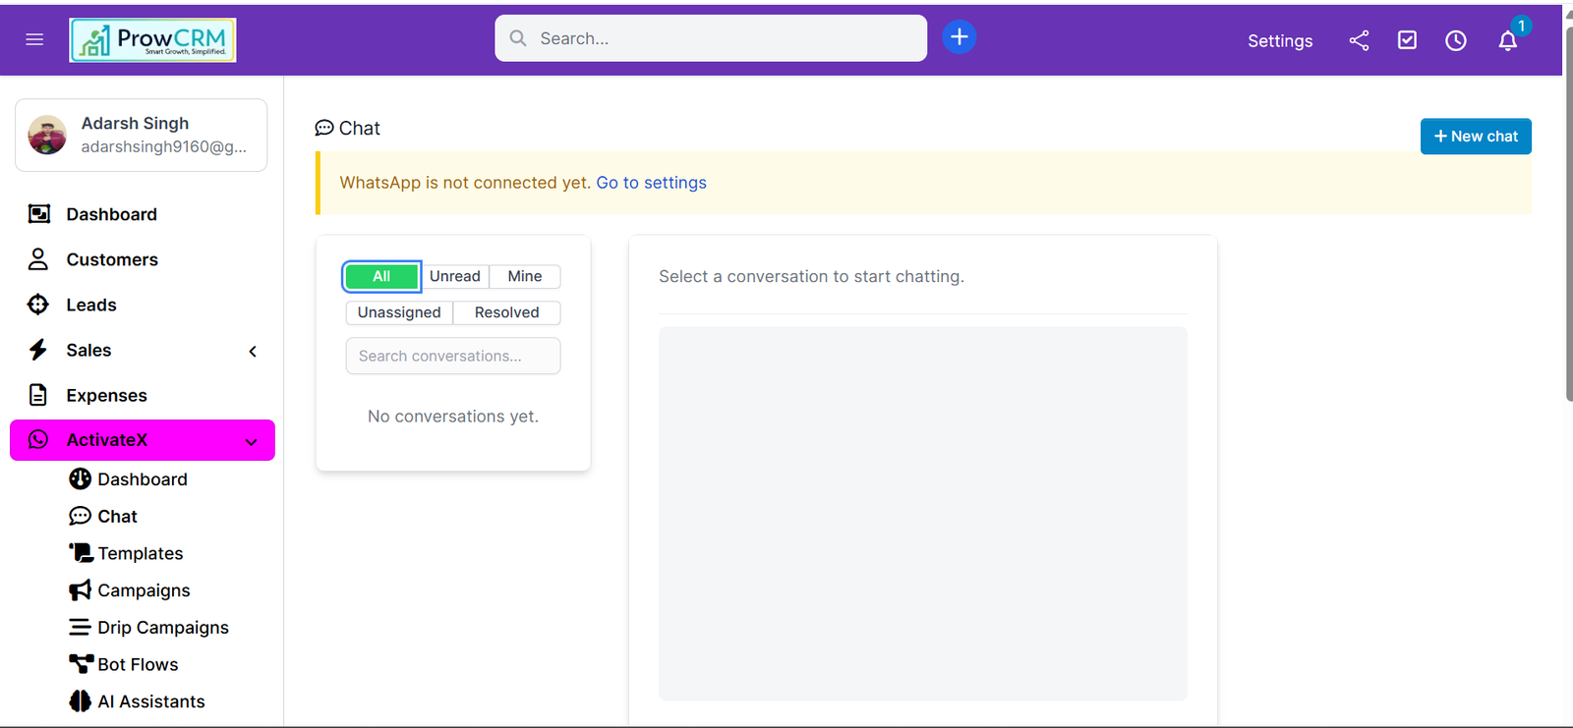Click the Adarsh Singh name text
The height and width of the screenshot is (728, 1573).
click(135, 123)
